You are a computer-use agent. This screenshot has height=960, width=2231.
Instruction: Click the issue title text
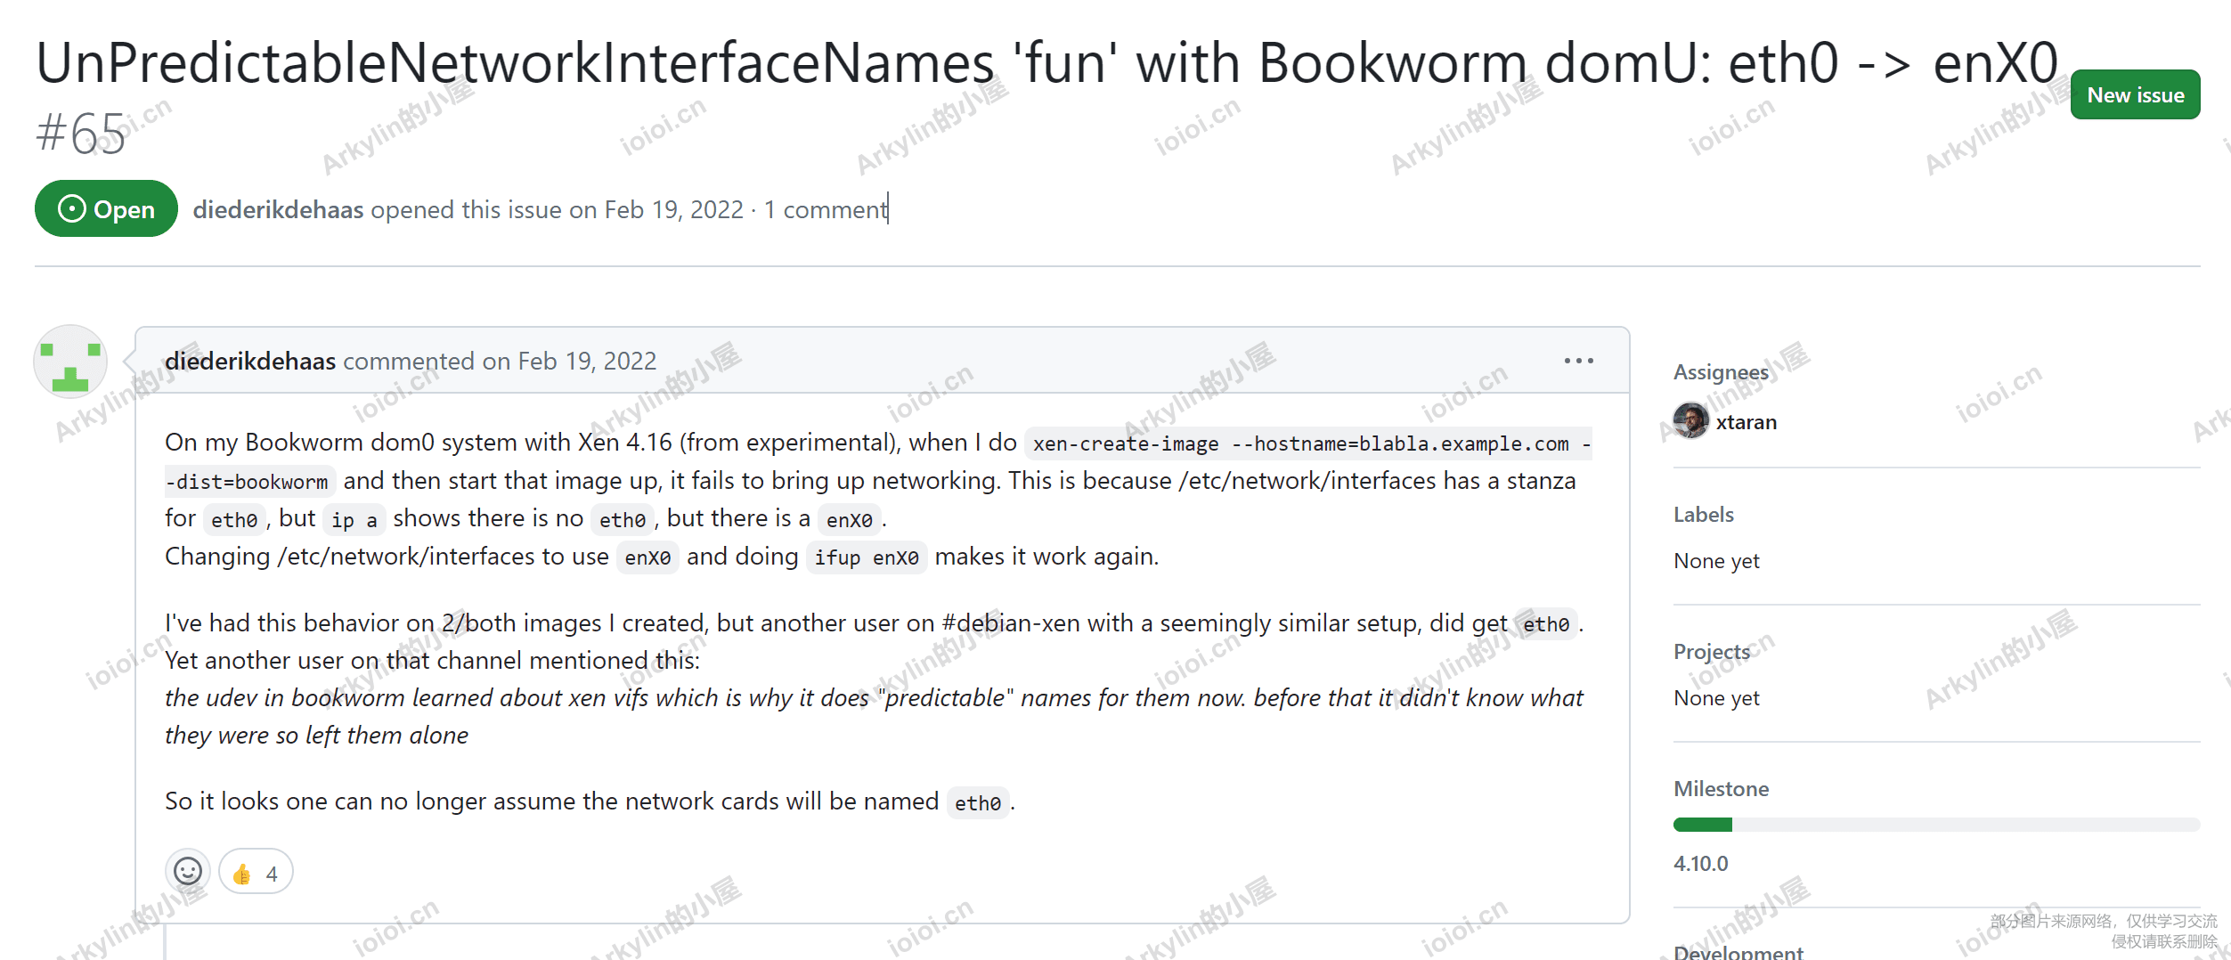tap(1046, 64)
